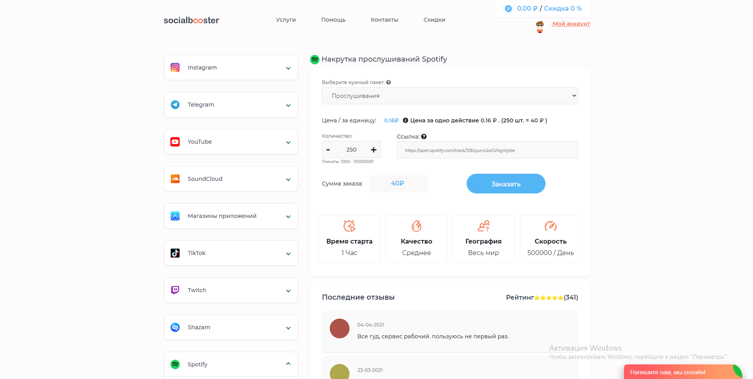Expand the Telegram services chevron
Image resolution: width=753 pixels, height=379 pixels.
pos(288,105)
